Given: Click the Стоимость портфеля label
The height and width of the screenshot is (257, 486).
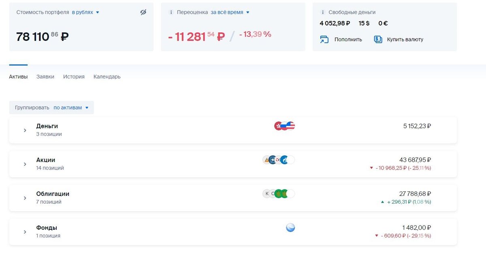Looking at the screenshot, I should tap(43, 12).
